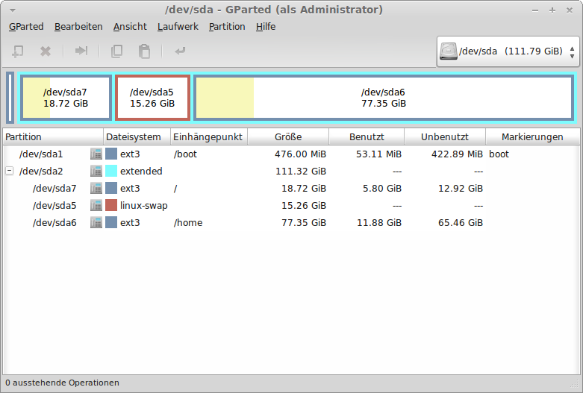Click the Undo last operation icon
The height and width of the screenshot is (393, 583).
180,51
